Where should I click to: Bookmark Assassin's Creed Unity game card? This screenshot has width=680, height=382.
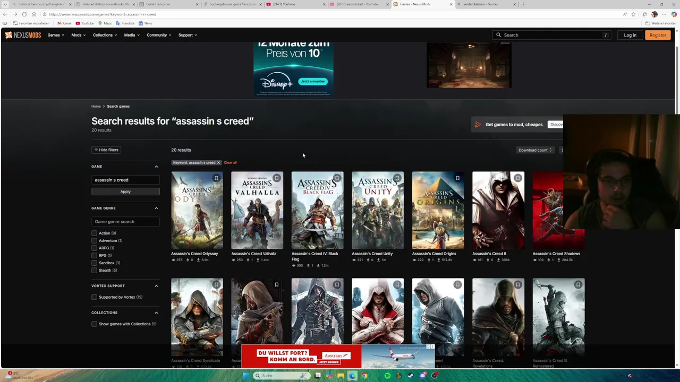point(397,178)
